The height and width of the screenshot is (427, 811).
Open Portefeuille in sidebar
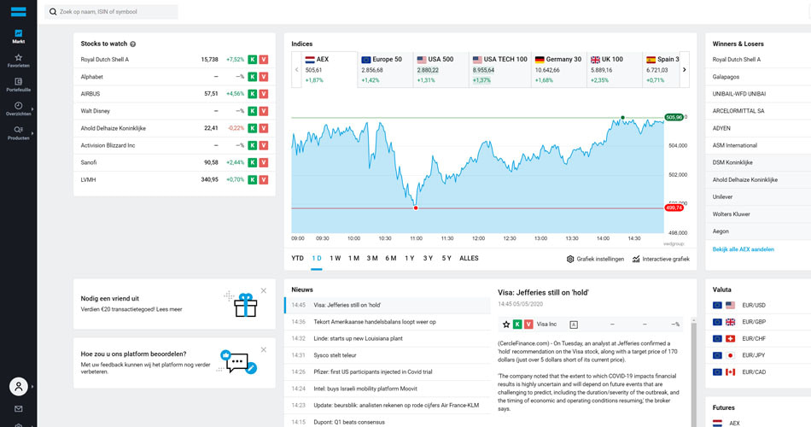pos(18,85)
